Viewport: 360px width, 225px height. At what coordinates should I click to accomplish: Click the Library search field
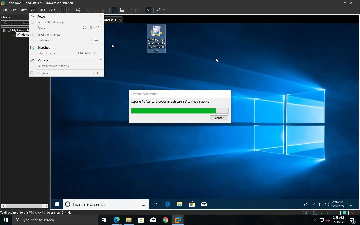pyautogui.click(x=15, y=23)
